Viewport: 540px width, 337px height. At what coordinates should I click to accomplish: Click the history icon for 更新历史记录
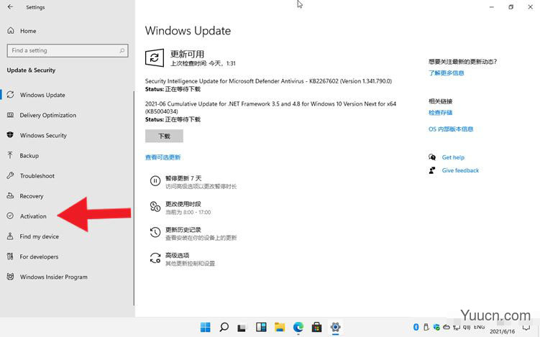click(x=155, y=232)
